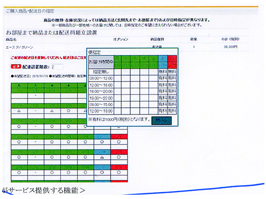Click the circle under Thursday 2/12
The image size is (266, 199).
(x=69, y=157)
